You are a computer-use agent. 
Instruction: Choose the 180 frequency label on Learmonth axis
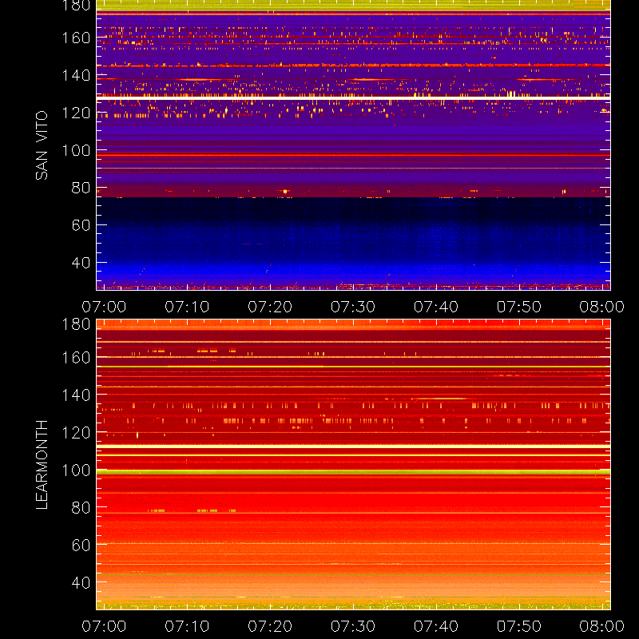[x=76, y=324]
